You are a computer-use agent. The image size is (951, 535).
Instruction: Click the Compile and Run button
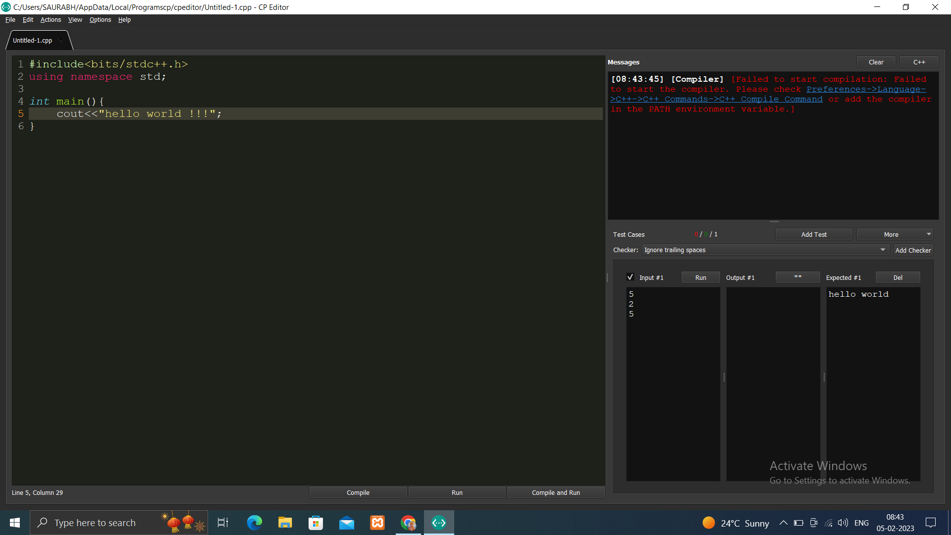(556, 492)
